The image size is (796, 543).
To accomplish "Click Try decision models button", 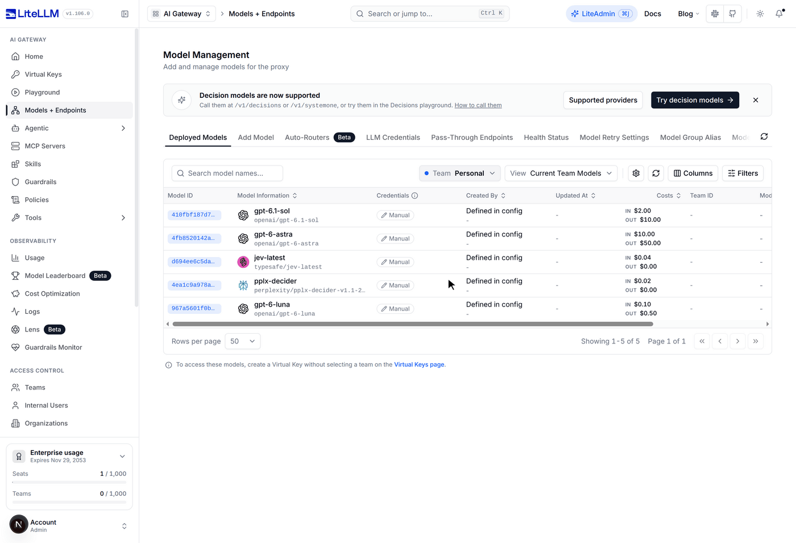I will point(695,100).
